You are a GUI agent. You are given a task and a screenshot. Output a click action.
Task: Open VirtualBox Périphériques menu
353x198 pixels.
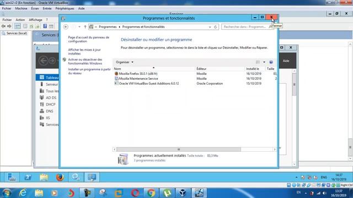65,8
